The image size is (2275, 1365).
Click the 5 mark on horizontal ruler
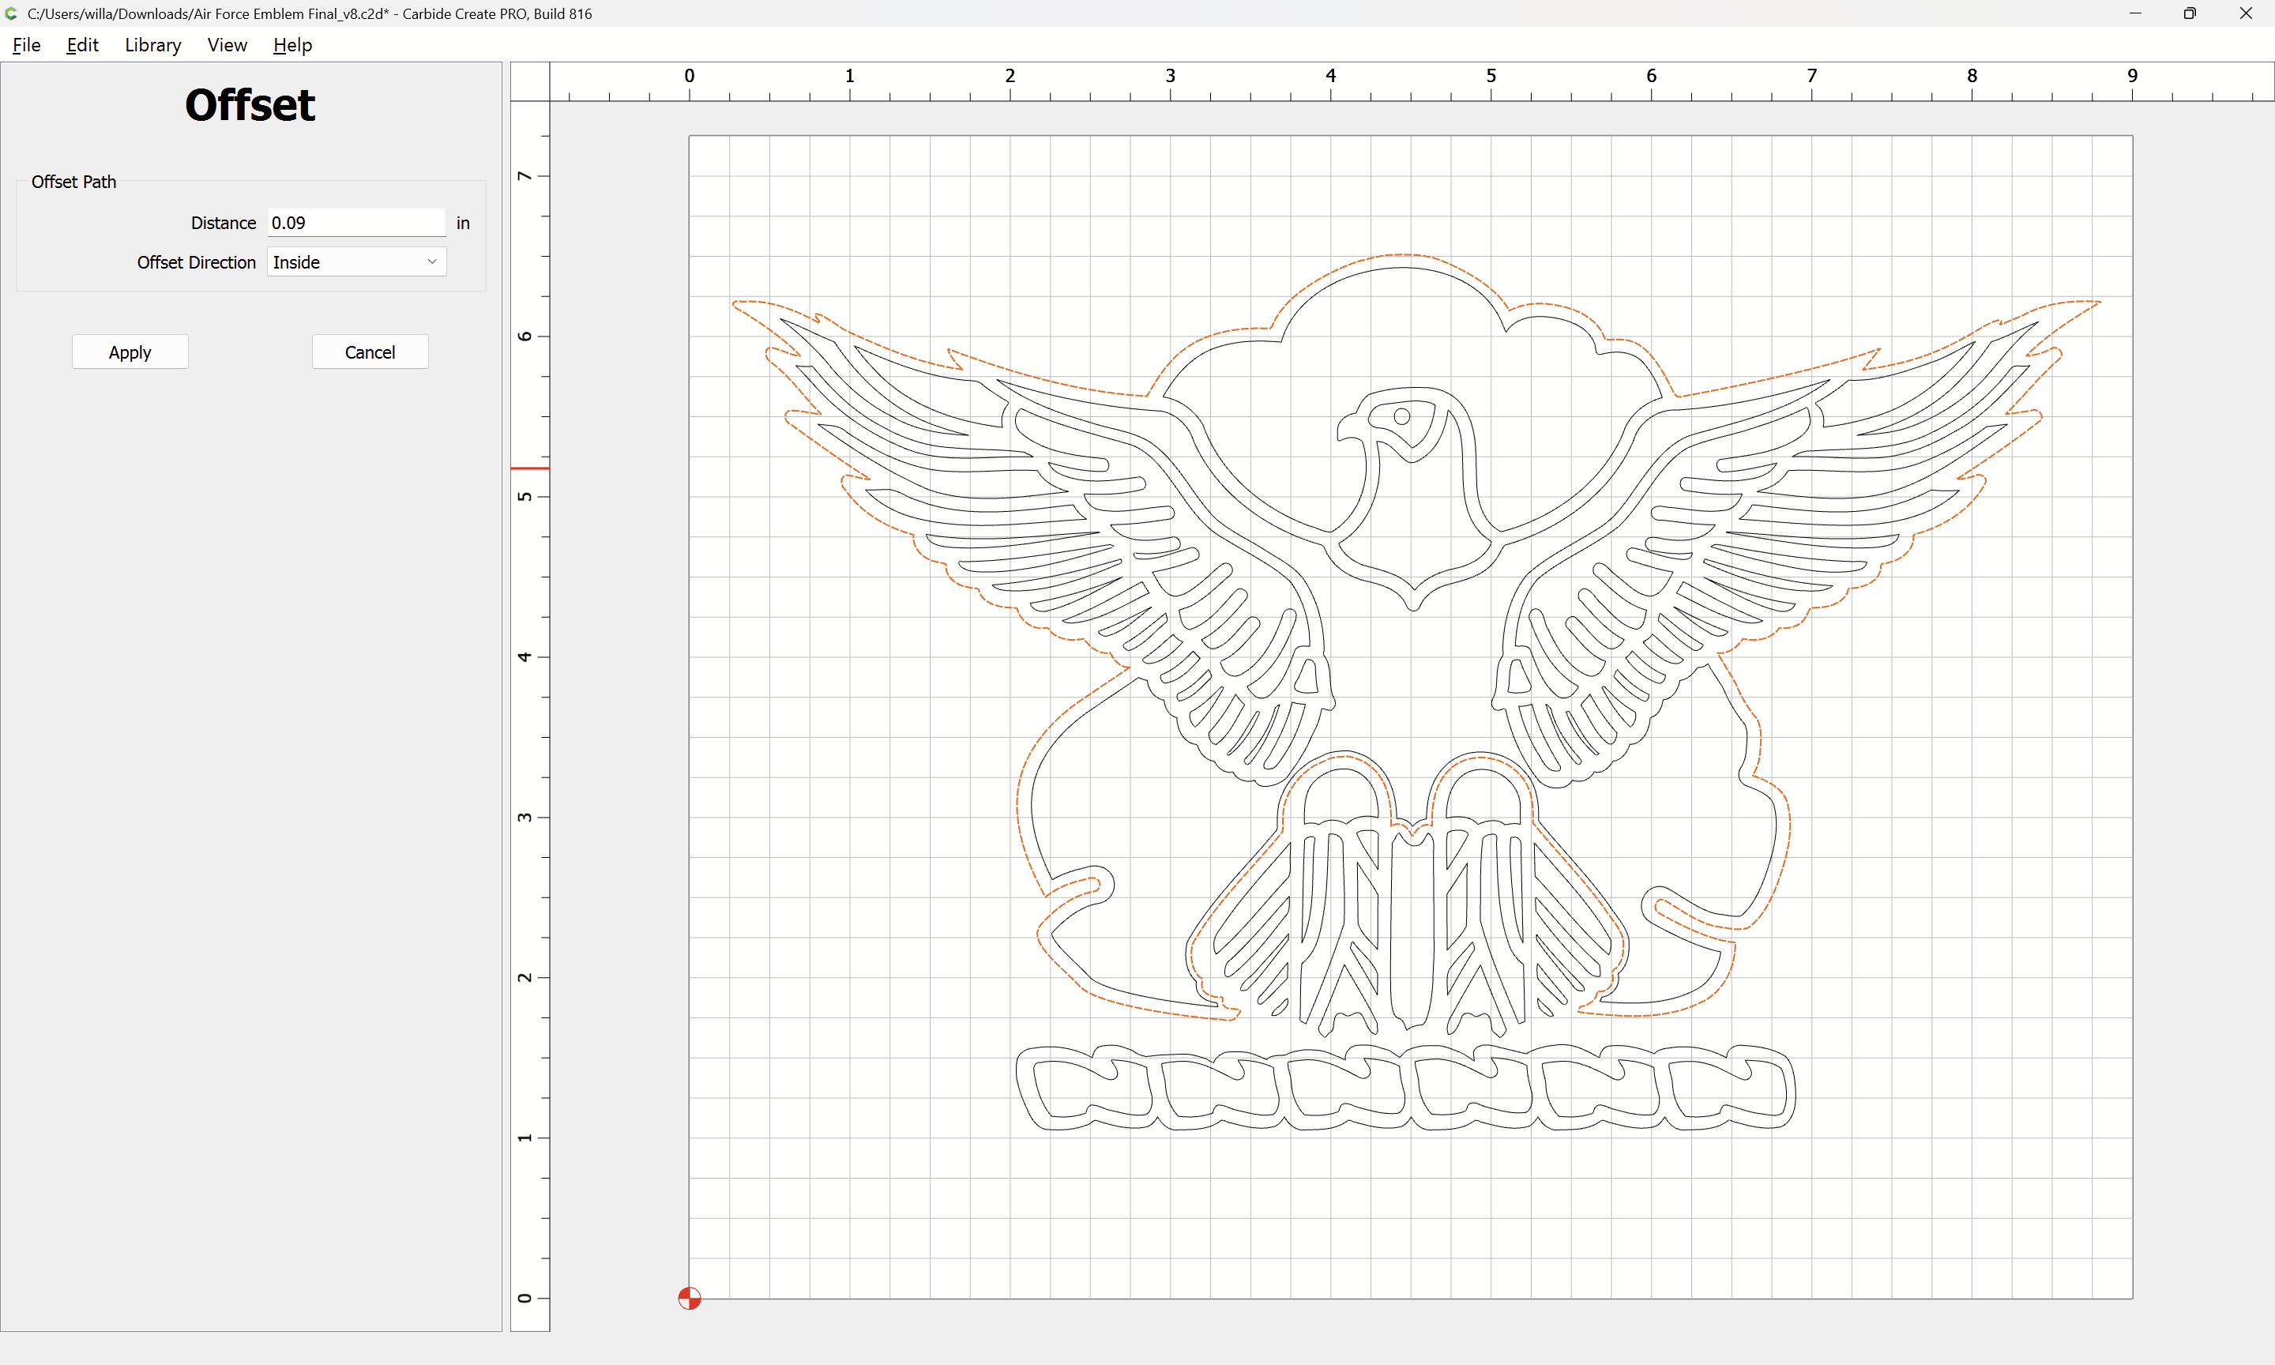(x=1491, y=75)
